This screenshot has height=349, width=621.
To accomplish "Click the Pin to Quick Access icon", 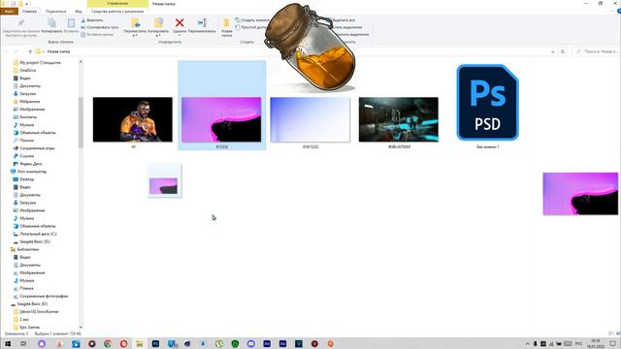I will 21,23.
